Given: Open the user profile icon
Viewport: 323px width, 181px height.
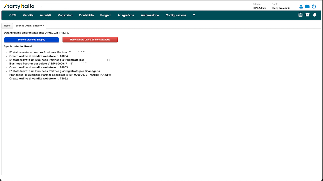Looking at the screenshot, I should pyautogui.click(x=301, y=7).
